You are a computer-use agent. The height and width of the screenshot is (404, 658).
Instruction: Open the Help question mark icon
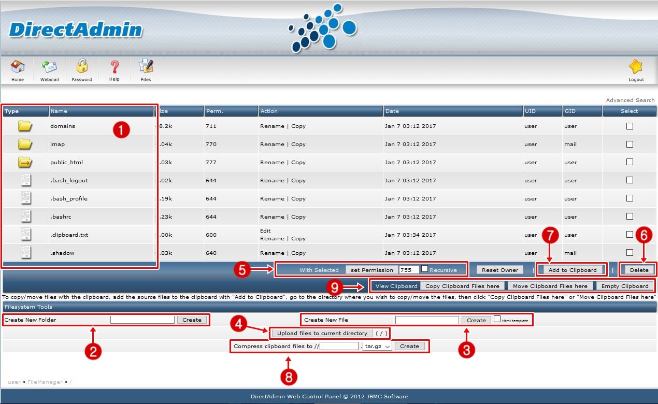(115, 67)
